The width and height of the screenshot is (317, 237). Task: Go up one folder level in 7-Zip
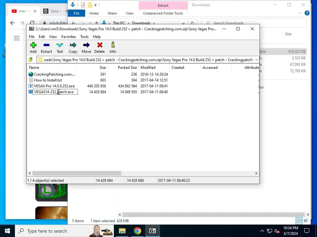[31, 60]
